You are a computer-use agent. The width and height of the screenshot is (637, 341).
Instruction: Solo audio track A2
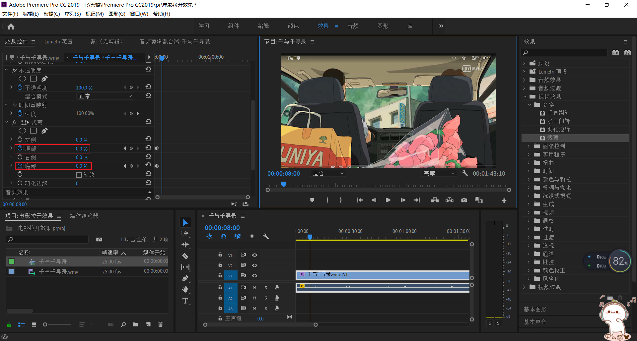[266, 298]
